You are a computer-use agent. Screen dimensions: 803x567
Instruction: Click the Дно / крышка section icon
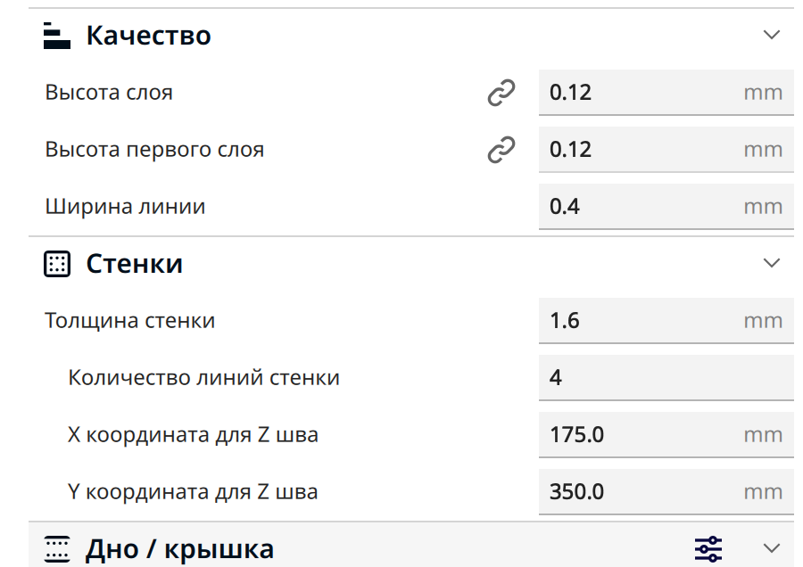tap(57, 549)
